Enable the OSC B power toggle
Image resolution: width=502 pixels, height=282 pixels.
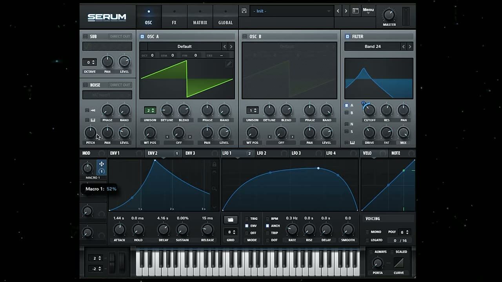click(245, 36)
